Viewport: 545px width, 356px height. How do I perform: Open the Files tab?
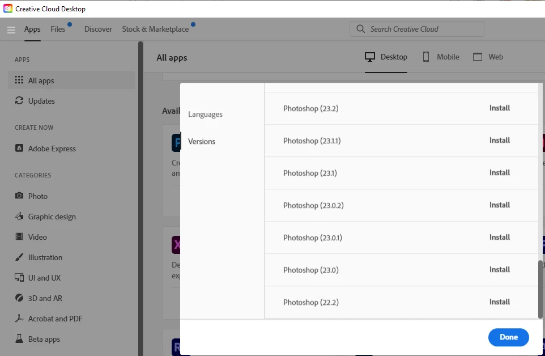point(58,29)
